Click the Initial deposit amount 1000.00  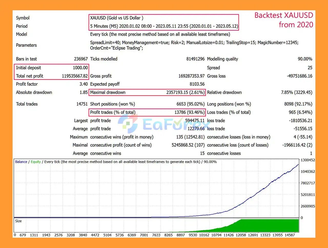pyautogui.click(x=80, y=68)
